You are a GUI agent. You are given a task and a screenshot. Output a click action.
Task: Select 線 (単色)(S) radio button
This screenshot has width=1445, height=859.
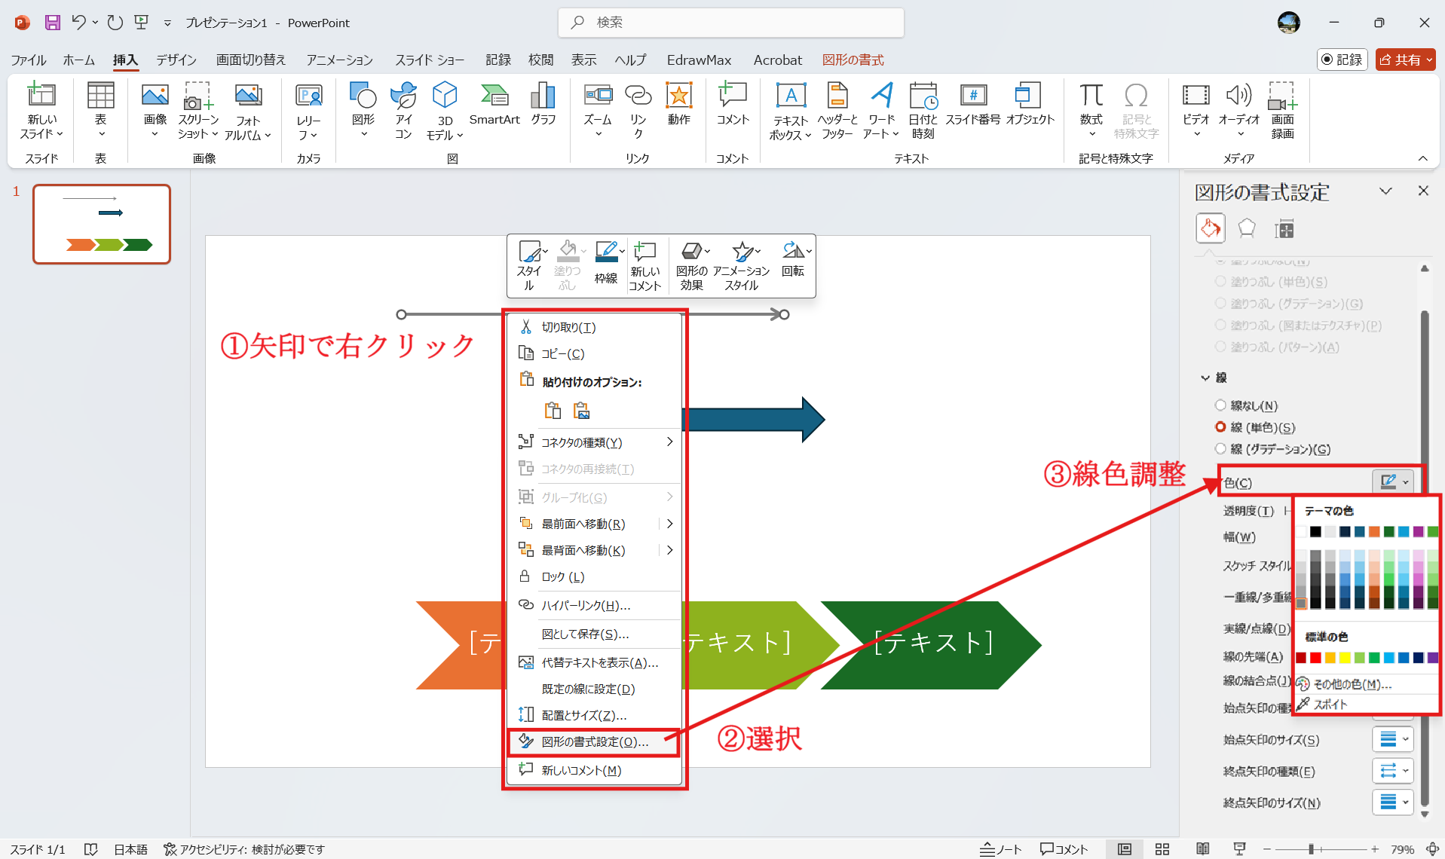click(1220, 427)
